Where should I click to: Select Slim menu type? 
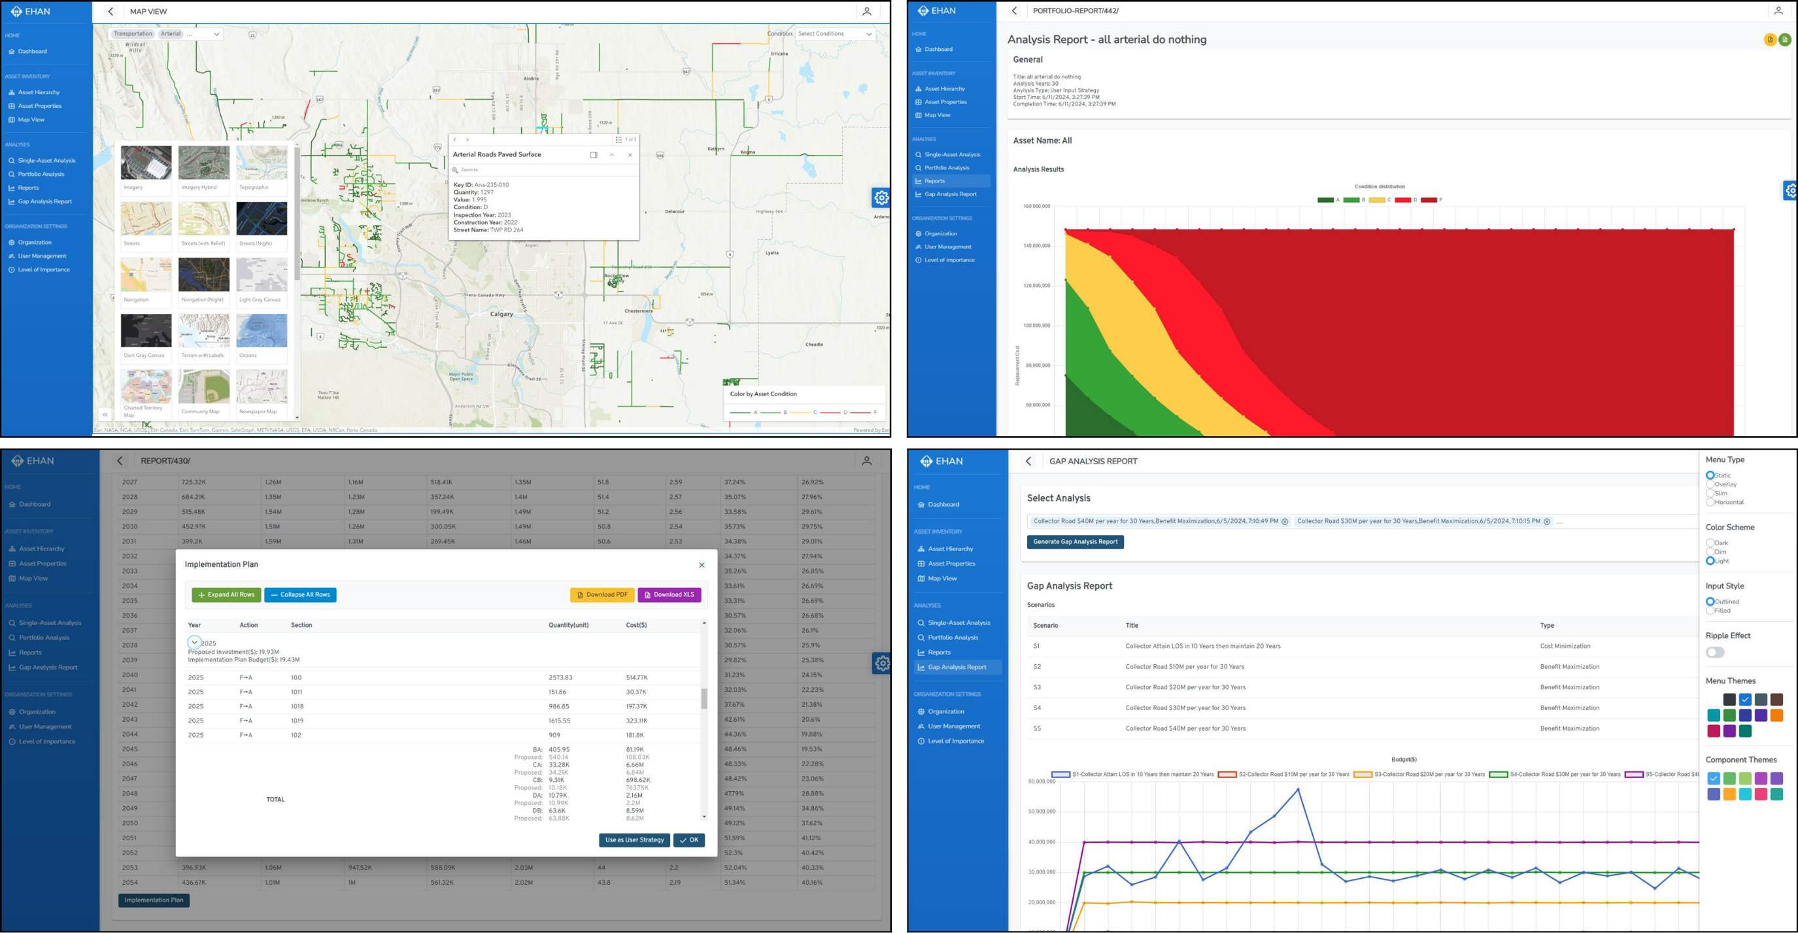click(x=1710, y=494)
